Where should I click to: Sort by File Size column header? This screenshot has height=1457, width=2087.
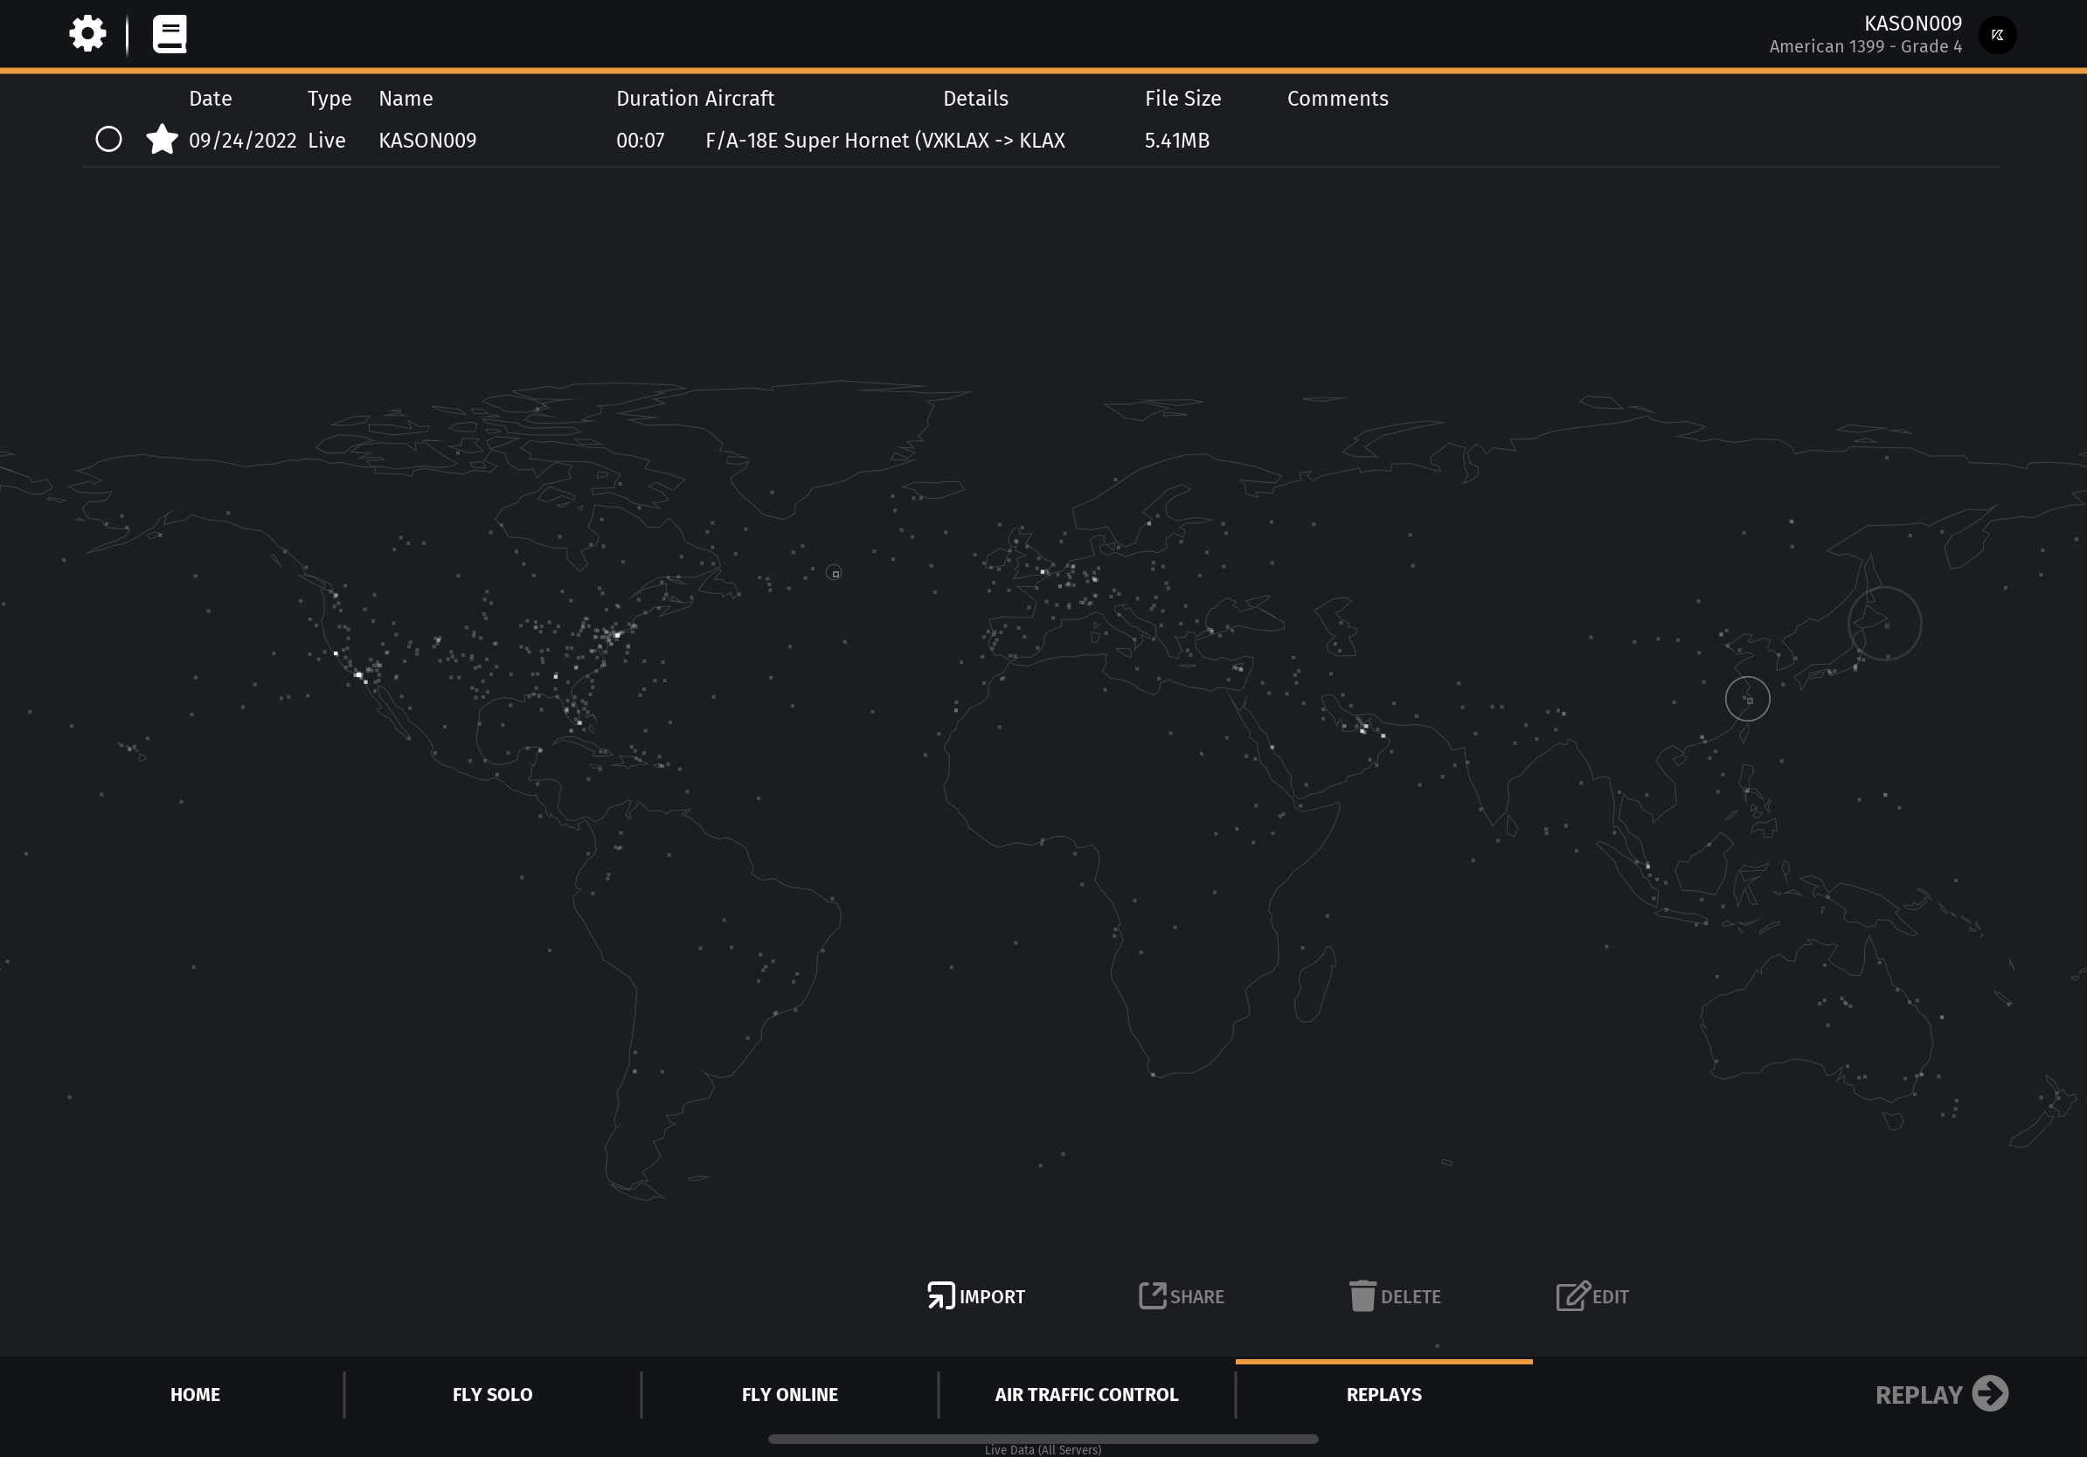click(x=1182, y=98)
